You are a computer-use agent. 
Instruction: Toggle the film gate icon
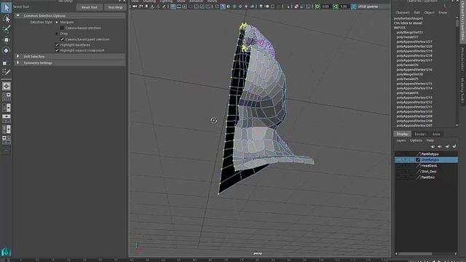179,7
